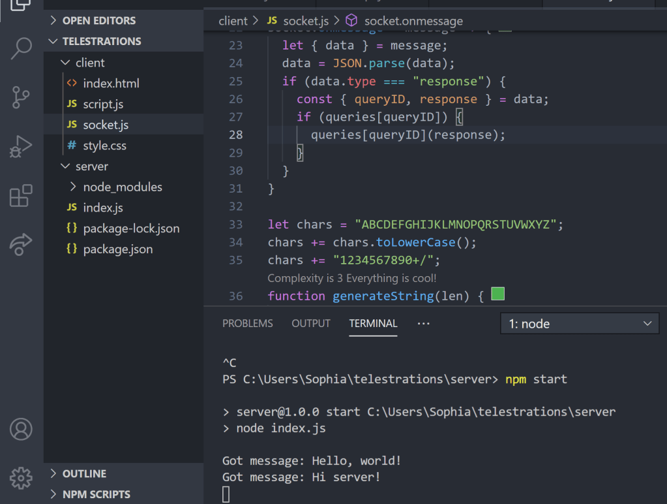Click the Live Share arrow icon
Image resolution: width=667 pixels, height=504 pixels.
[21, 244]
